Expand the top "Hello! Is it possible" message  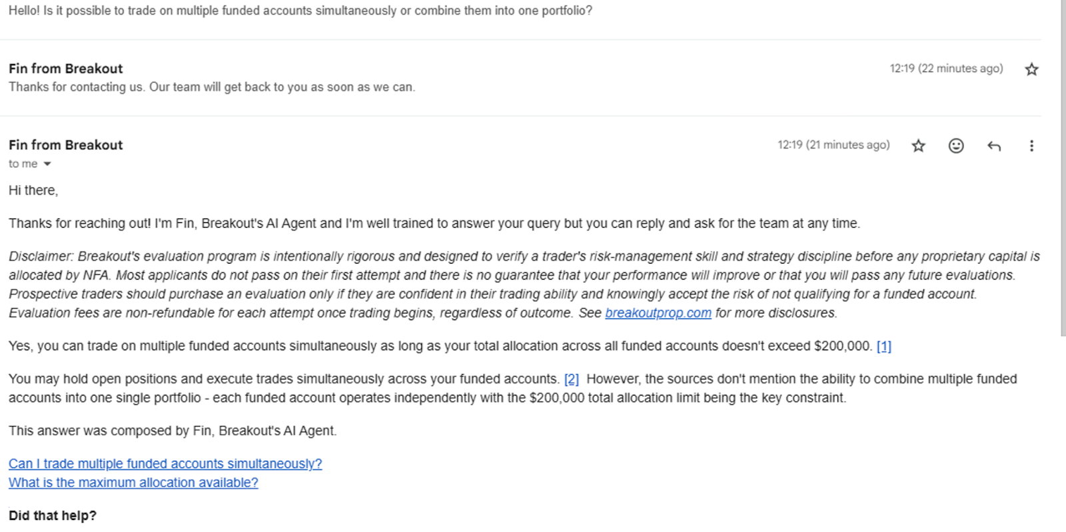(300, 11)
